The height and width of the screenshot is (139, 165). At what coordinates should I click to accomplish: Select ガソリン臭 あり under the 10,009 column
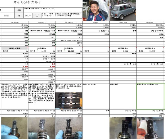tap(157, 64)
